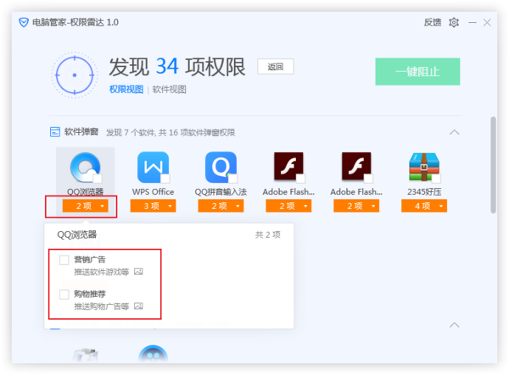The height and width of the screenshot is (375, 509).
Task: Click the 返回 button
Action: pos(276,67)
